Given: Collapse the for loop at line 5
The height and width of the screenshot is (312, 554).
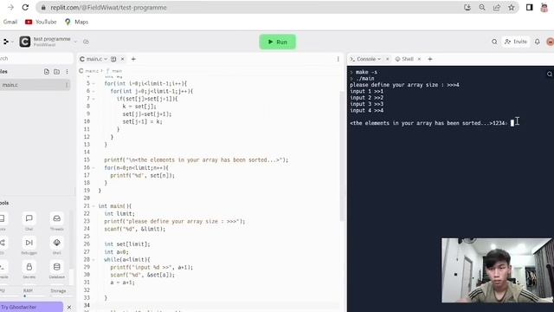Looking at the screenshot, I should pos(93,83).
